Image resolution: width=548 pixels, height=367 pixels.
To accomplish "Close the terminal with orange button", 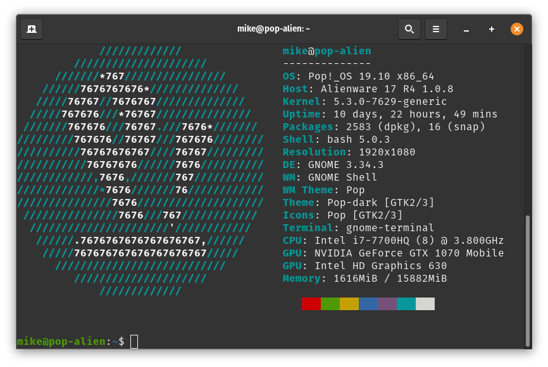I will point(516,29).
